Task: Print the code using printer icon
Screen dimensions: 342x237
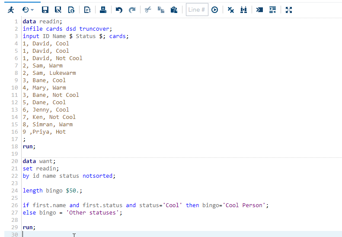Action: tap(103, 10)
